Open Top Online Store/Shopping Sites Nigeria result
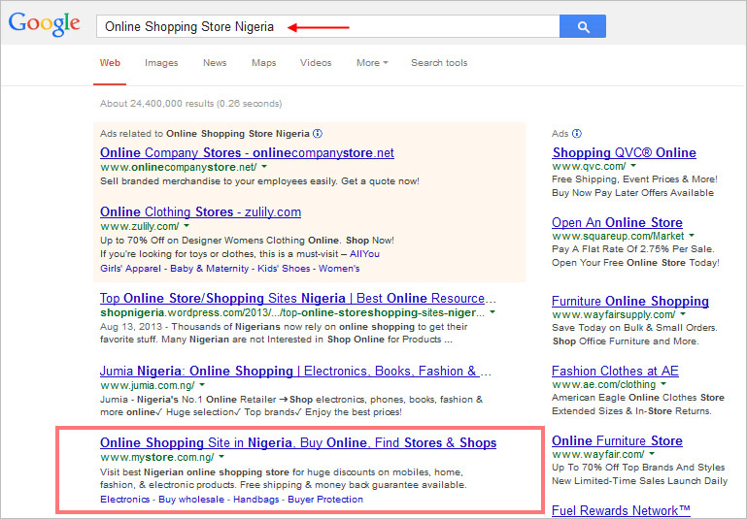This screenshot has width=747, height=519. pyautogui.click(x=298, y=298)
